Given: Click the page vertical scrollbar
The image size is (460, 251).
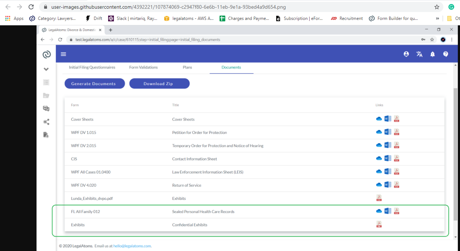Looking at the screenshot, I should point(455,154).
